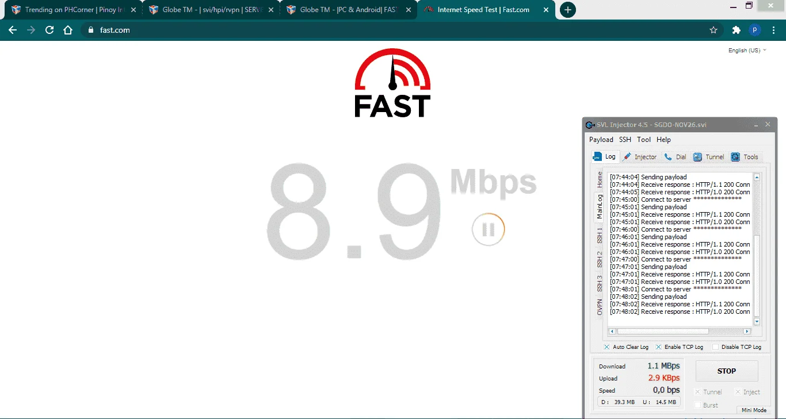Viewport: 786px width, 419px height.
Task: Open SVL Injector Payload menu
Action: click(601, 140)
